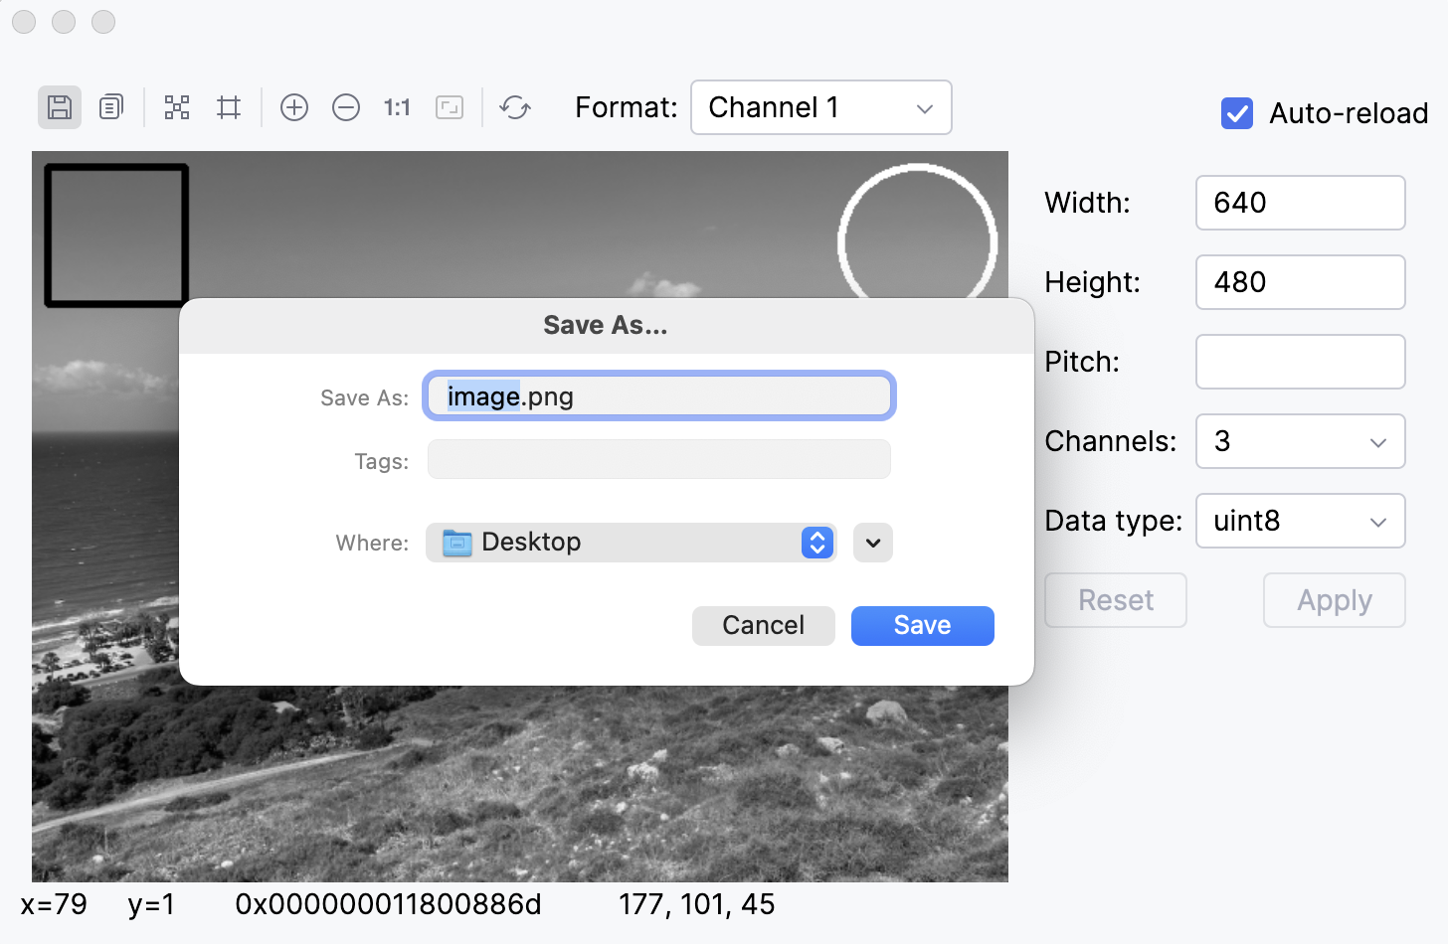
Task: Show the file browser disclosure chevron
Action: (x=872, y=543)
